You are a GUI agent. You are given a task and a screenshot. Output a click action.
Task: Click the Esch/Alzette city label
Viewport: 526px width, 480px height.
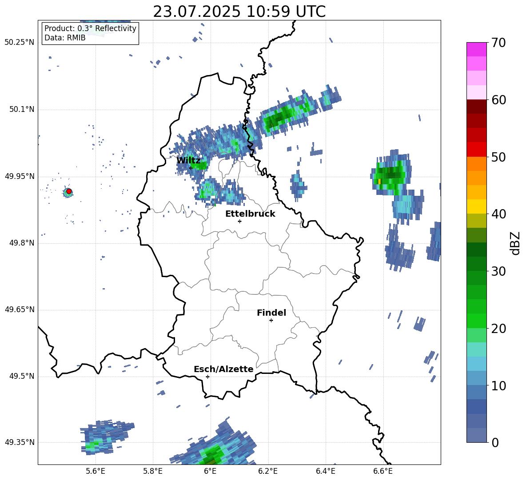pos(223,369)
